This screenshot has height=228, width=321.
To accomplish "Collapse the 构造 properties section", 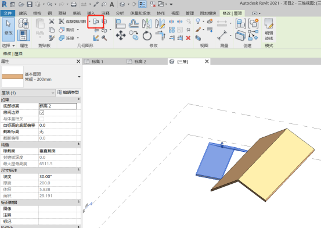I will [78, 144].
